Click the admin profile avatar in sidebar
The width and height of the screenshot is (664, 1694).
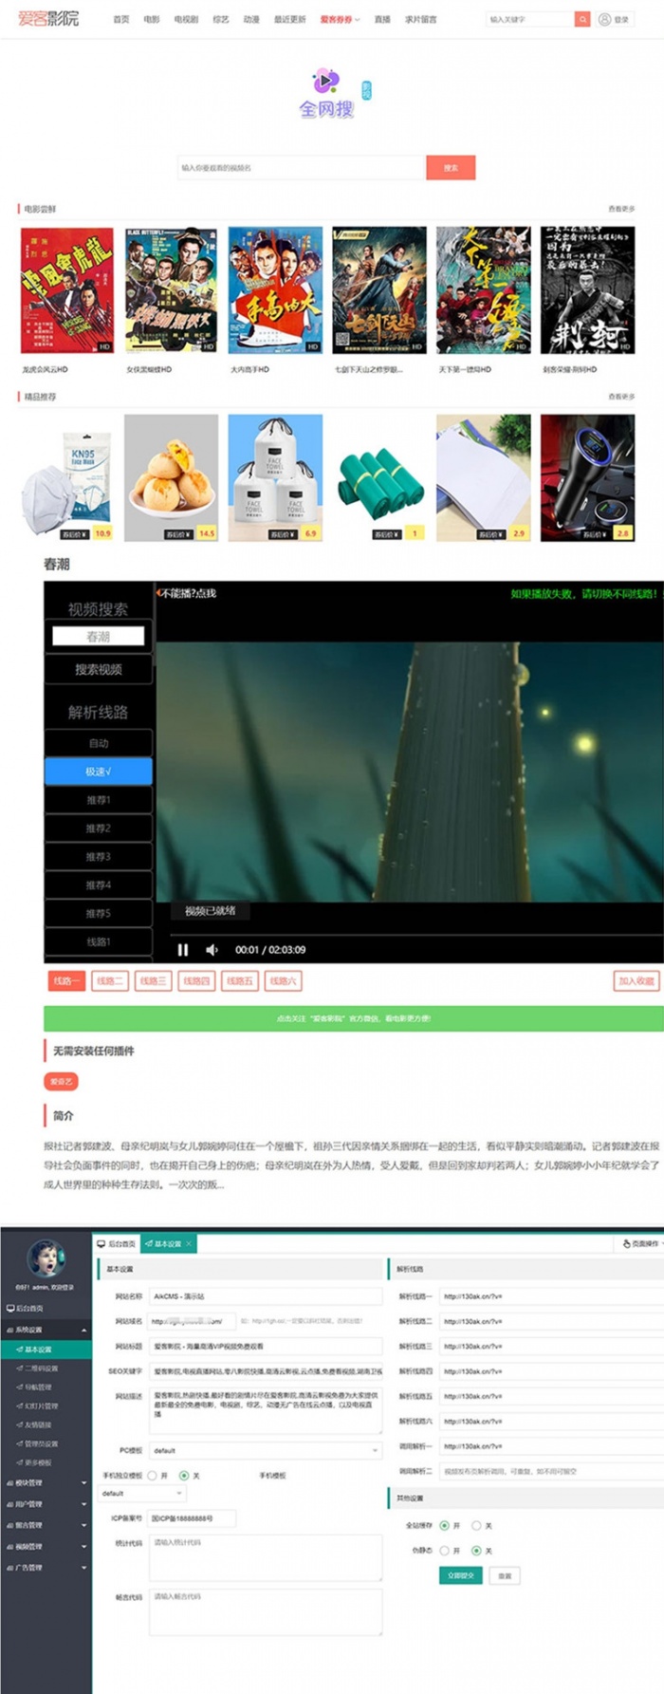click(x=45, y=1259)
